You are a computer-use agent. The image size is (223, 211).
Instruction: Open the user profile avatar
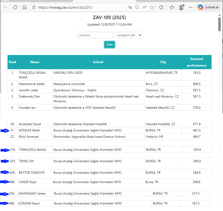pyautogui.click(x=181, y=7)
